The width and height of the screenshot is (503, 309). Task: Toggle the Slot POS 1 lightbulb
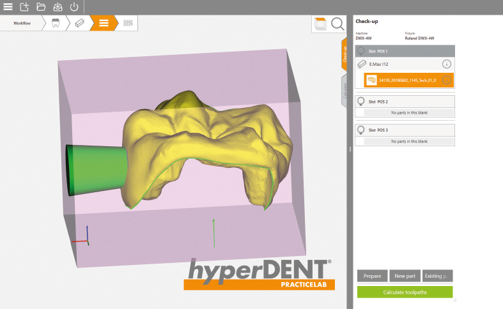(361, 51)
